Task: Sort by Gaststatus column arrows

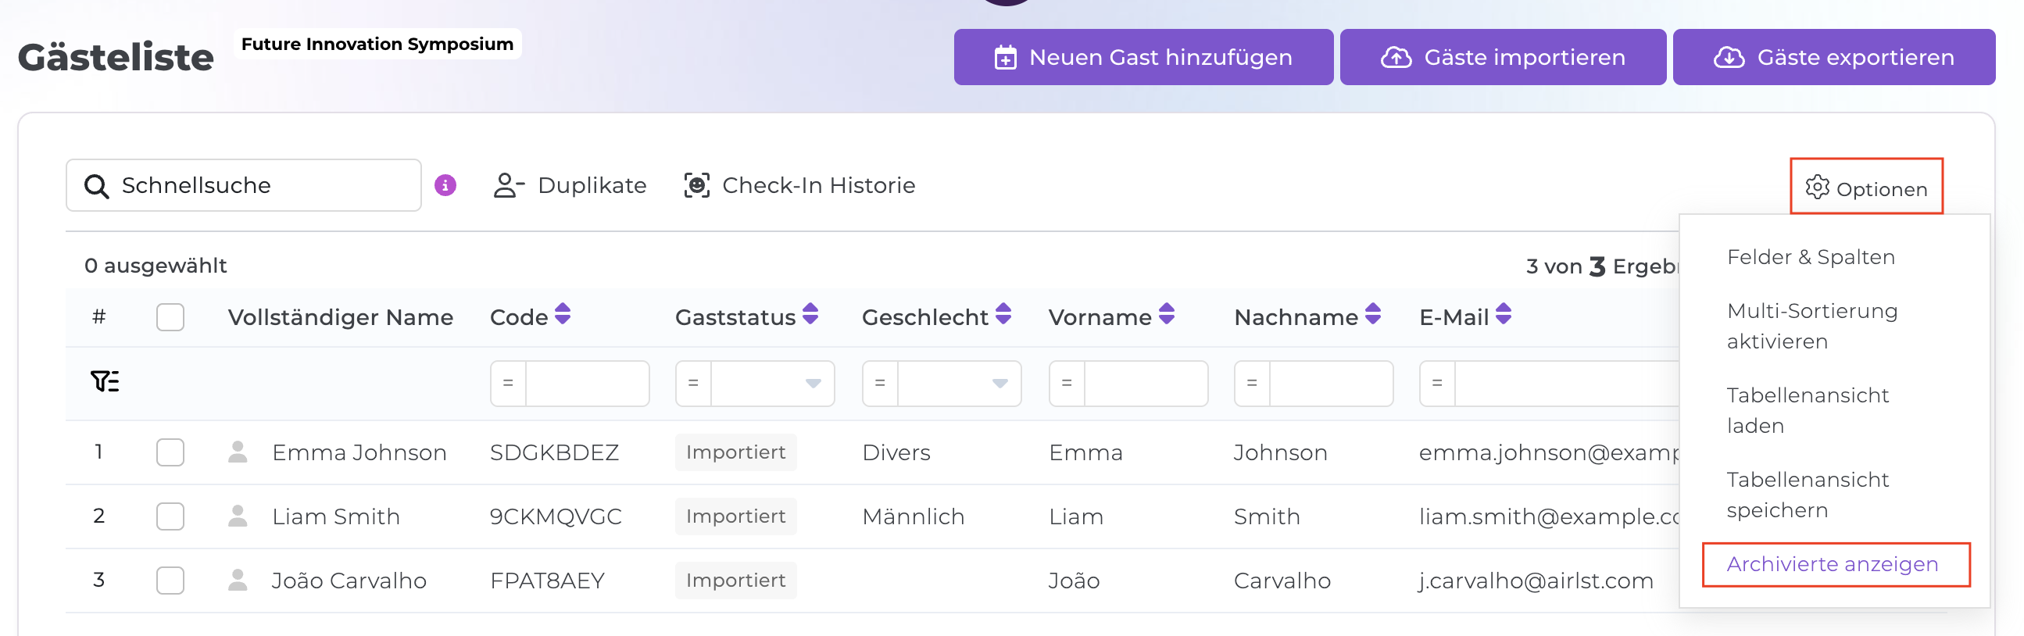Action: [810, 314]
